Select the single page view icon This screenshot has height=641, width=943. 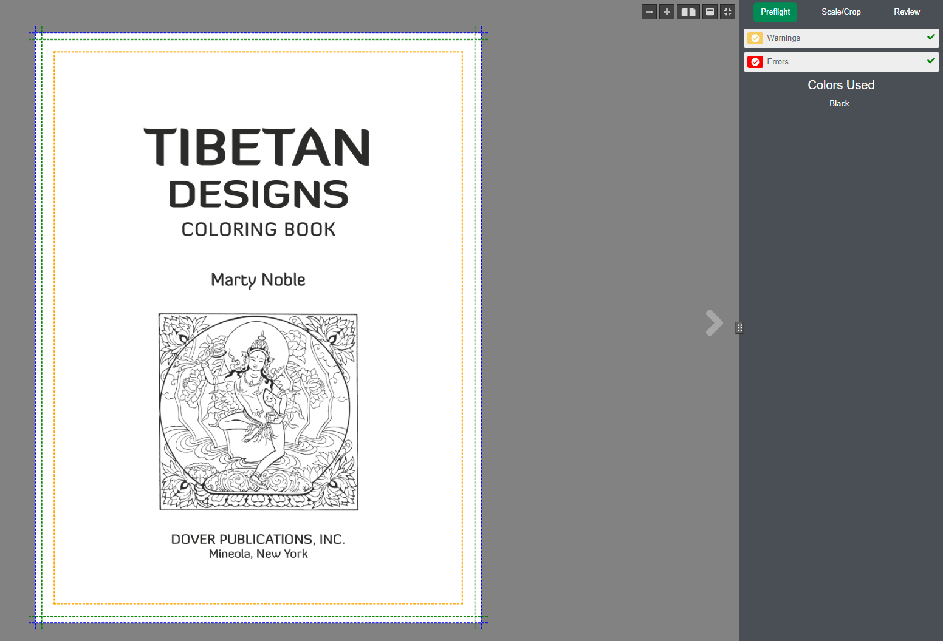pyautogui.click(x=710, y=12)
